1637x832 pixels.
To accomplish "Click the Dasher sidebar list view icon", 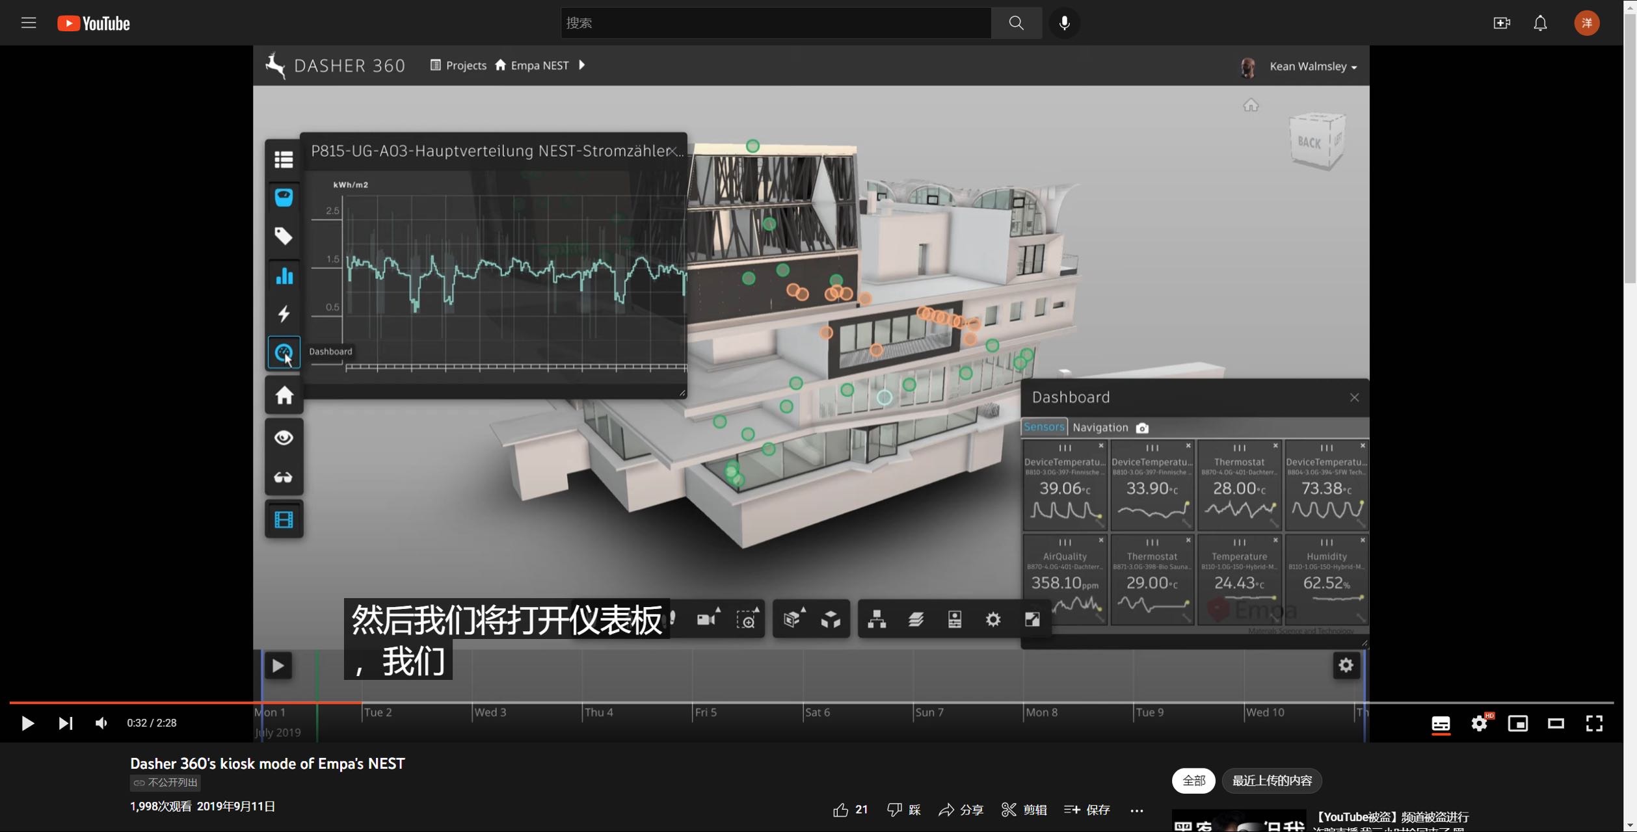I will point(284,159).
